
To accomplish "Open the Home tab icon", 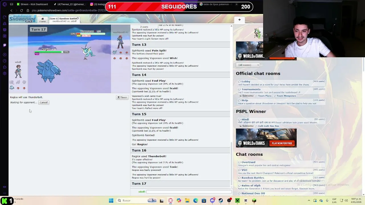I will click(x=42, y=20).
